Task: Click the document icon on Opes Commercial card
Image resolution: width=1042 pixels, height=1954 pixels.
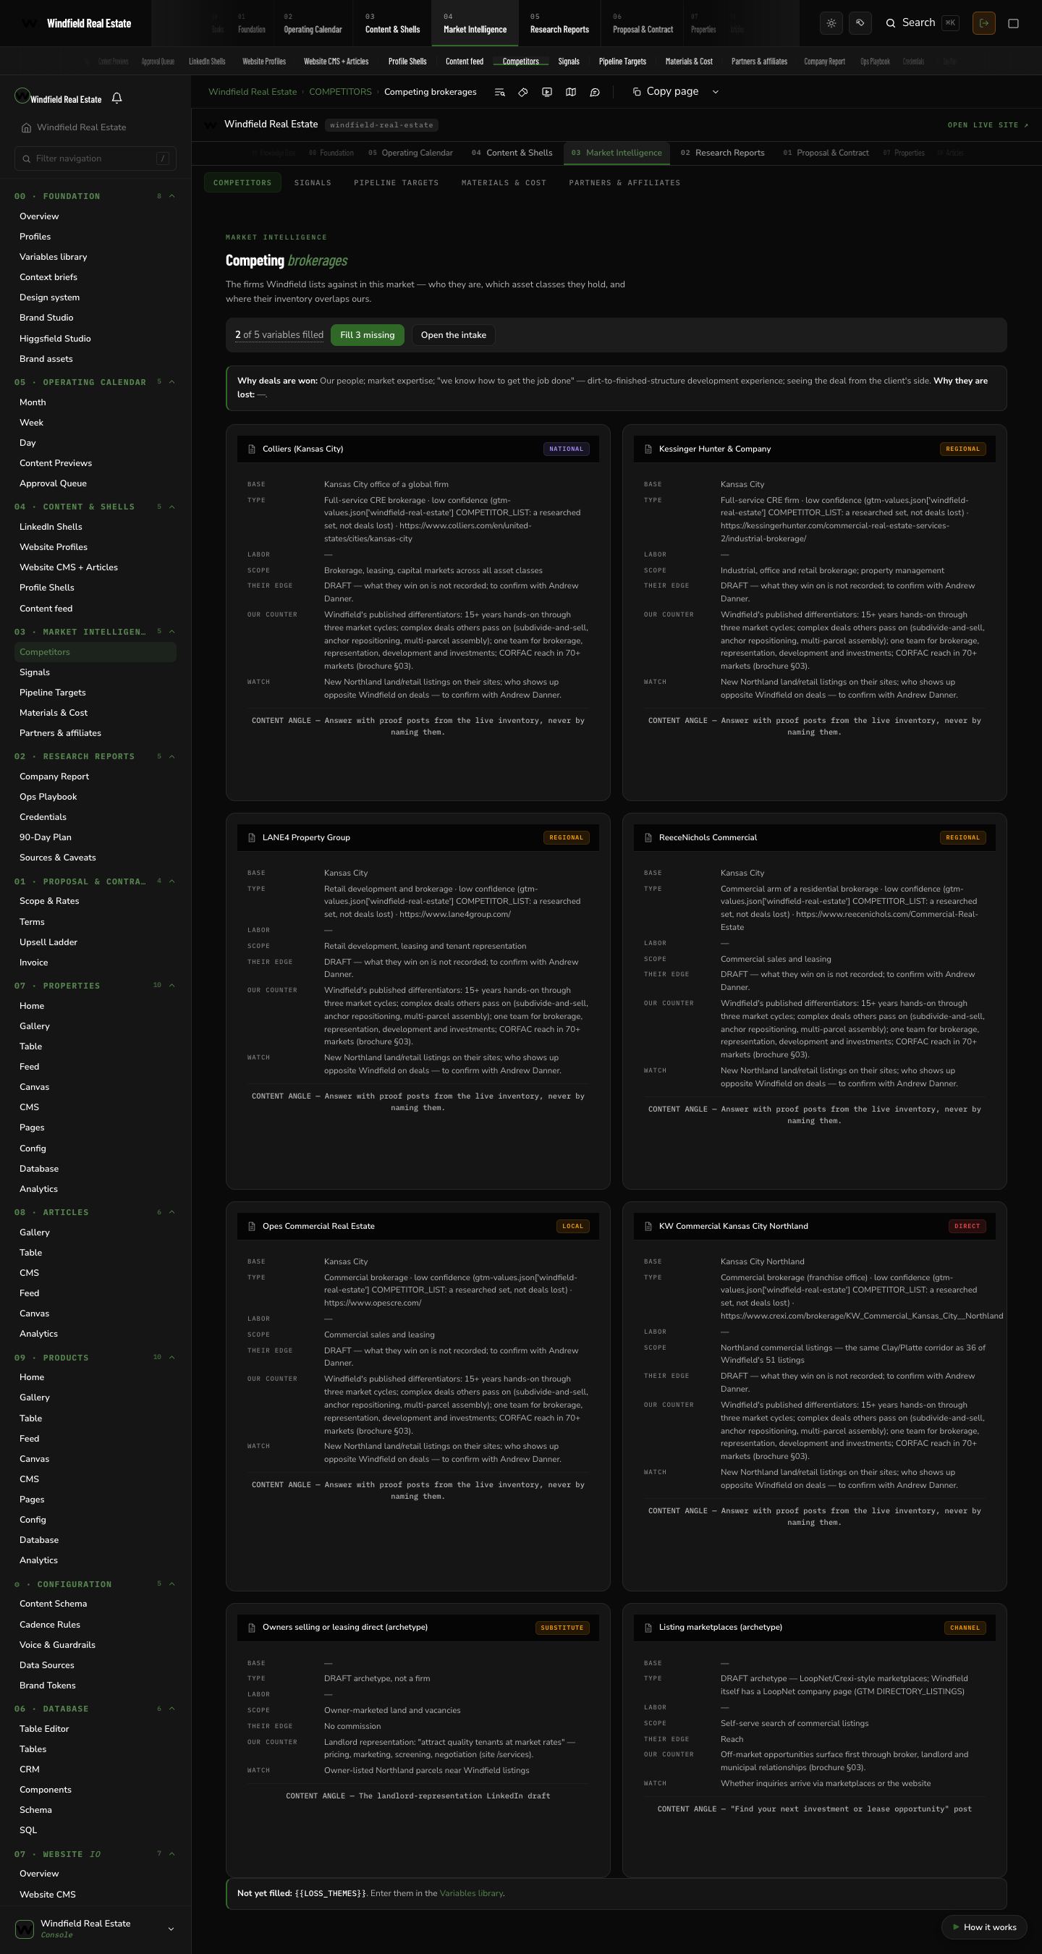Action: pyautogui.click(x=252, y=1226)
